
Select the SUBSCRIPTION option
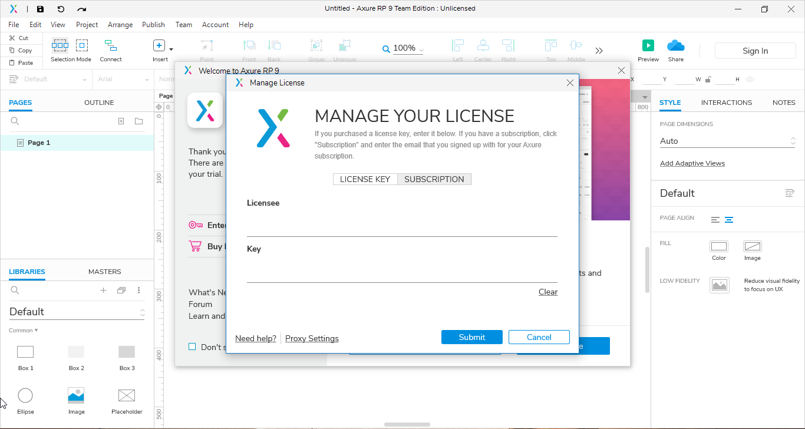pos(434,179)
